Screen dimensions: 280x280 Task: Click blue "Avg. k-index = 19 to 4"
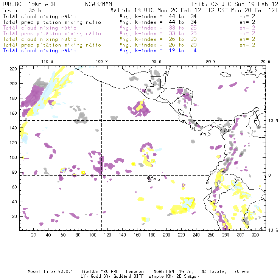point(158,51)
